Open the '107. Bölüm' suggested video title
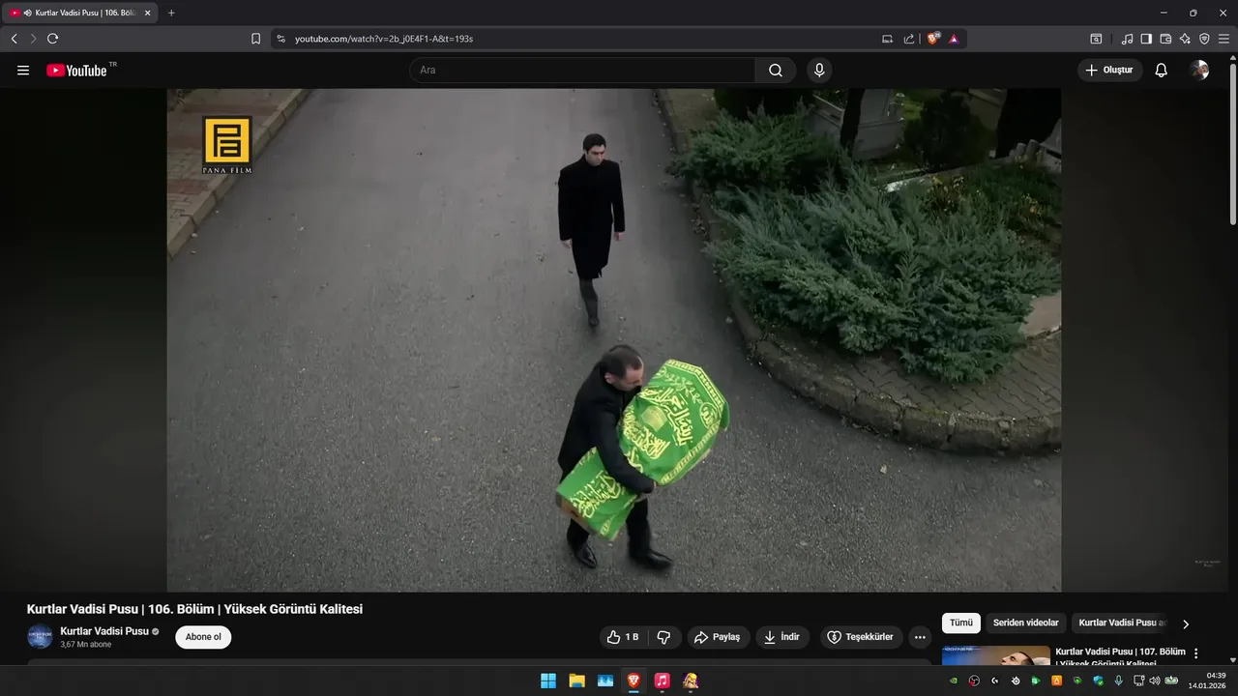The image size is (1238, 696). (1120, 657)
